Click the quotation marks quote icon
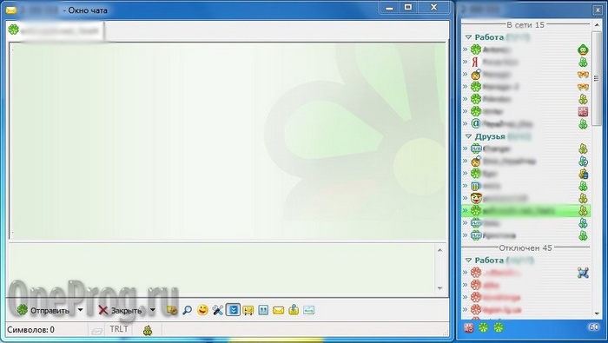The image size is (608, 343). 263,310
